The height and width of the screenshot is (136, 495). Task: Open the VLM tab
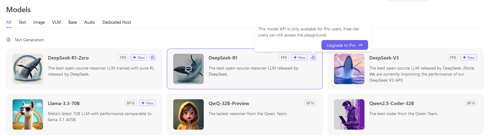pyautogui.click(x=56, y=22)
